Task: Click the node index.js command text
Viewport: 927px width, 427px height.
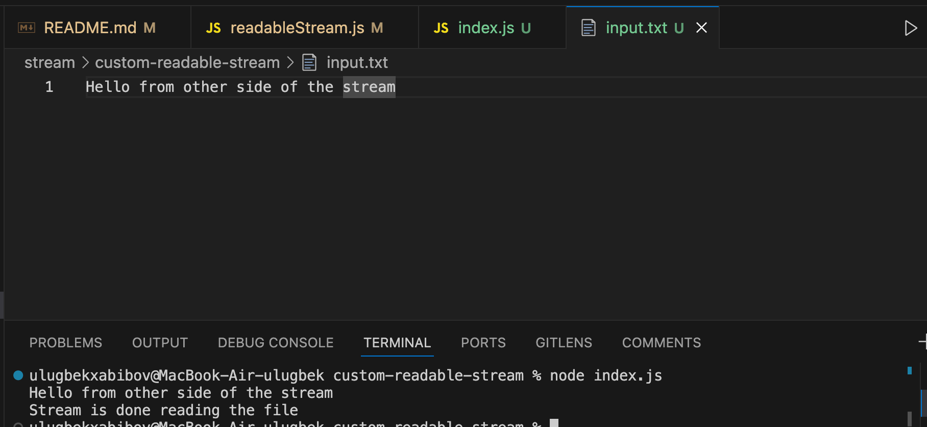Action: click(606, 375)
